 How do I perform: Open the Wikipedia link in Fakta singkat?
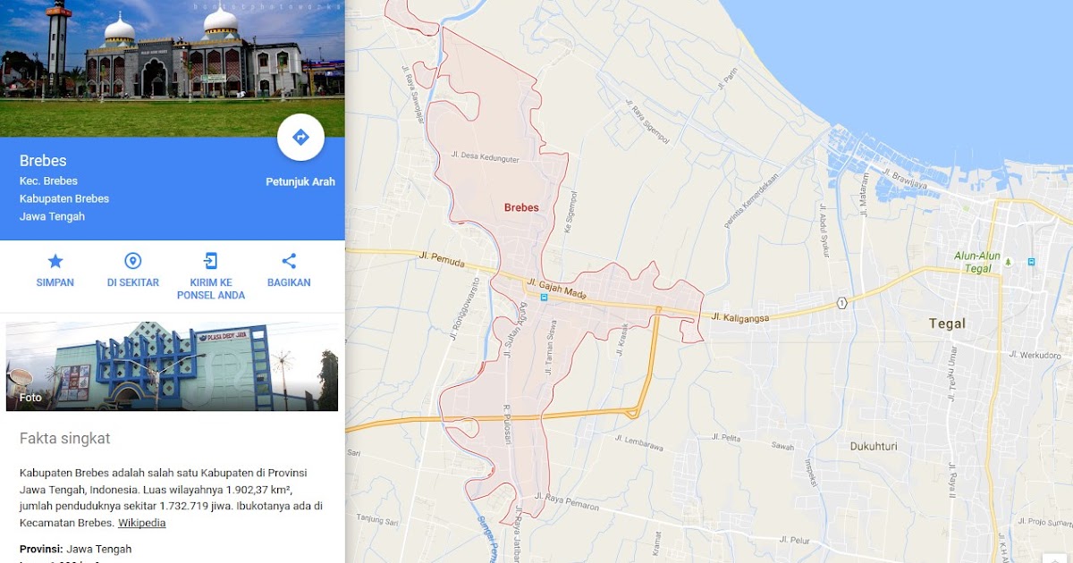click(x=141, y=522)
